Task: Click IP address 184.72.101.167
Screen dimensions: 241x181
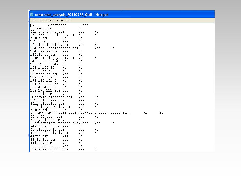Action: (44, 84)
